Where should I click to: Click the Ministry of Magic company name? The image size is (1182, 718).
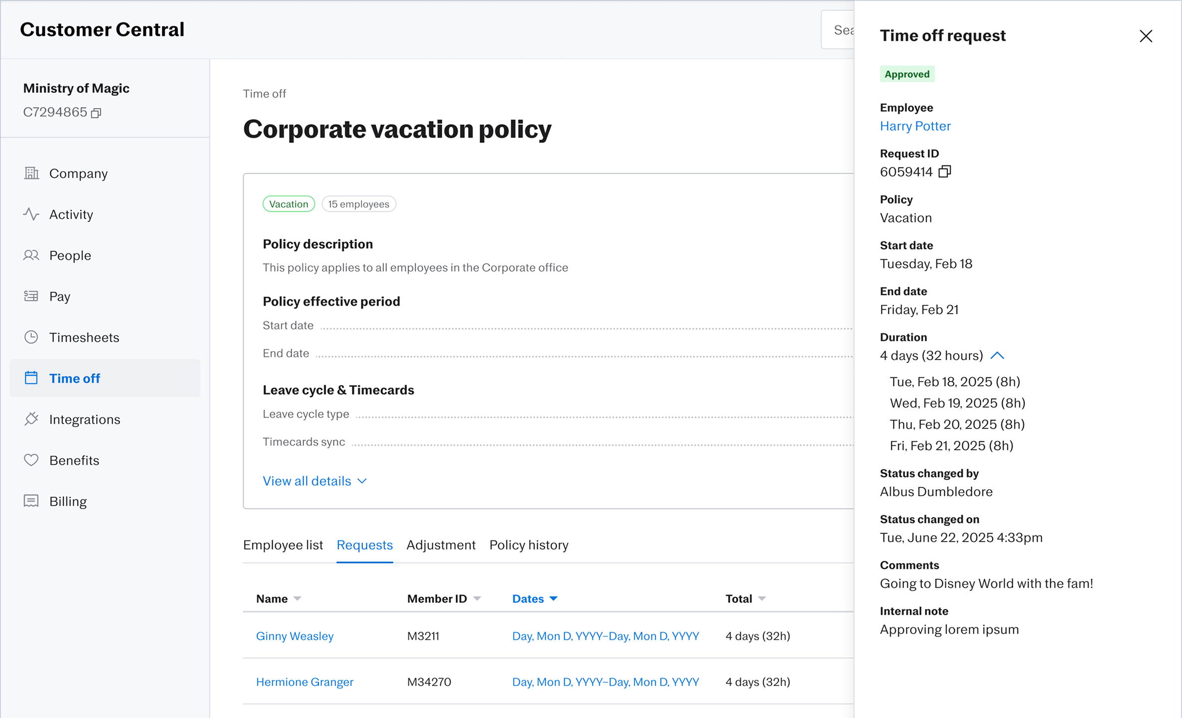[x=76, y=88]
